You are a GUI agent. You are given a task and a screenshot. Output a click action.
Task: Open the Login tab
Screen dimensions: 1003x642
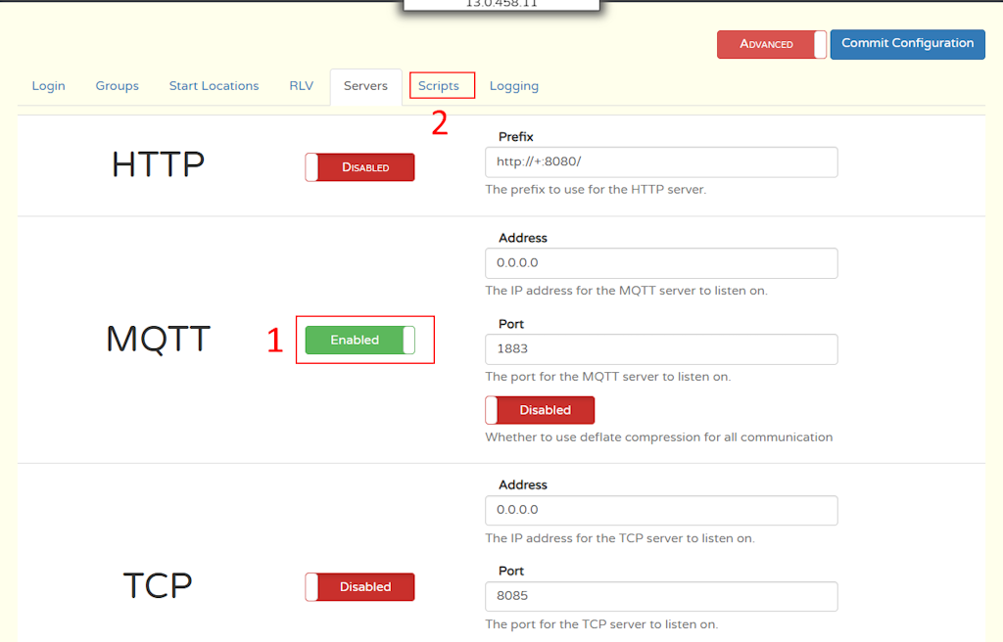pyautogui.click(x=48, y=86)
